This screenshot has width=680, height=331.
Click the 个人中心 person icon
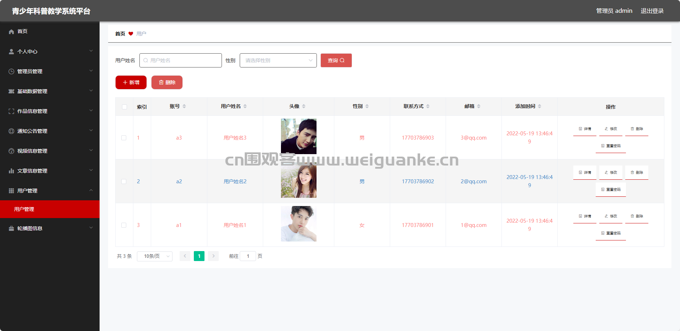click(x=11, y=51)
